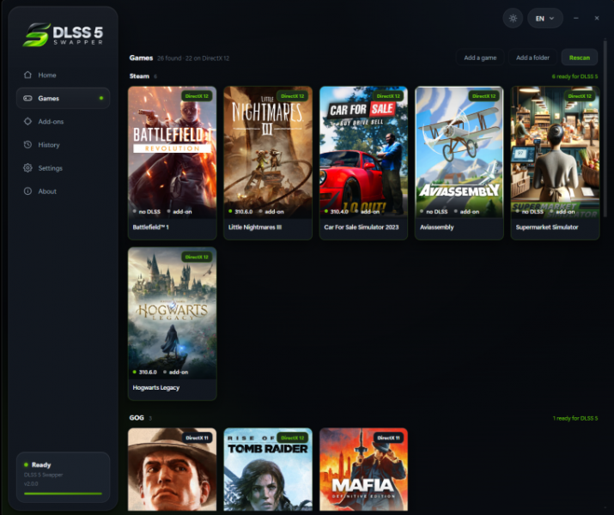Viewport: 614px width, 515px height.
Task: Click '6 ready for DLSS 5' text
Action: [574, 76]
